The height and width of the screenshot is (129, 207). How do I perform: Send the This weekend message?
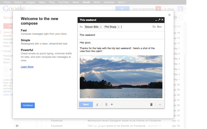tap(86, 104)
